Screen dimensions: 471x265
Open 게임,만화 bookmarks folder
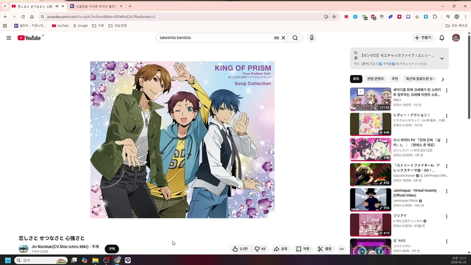pyautogui.click(x=117, y=26)
